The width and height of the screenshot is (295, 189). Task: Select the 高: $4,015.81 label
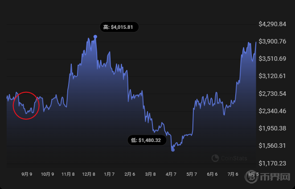[118, 27]
